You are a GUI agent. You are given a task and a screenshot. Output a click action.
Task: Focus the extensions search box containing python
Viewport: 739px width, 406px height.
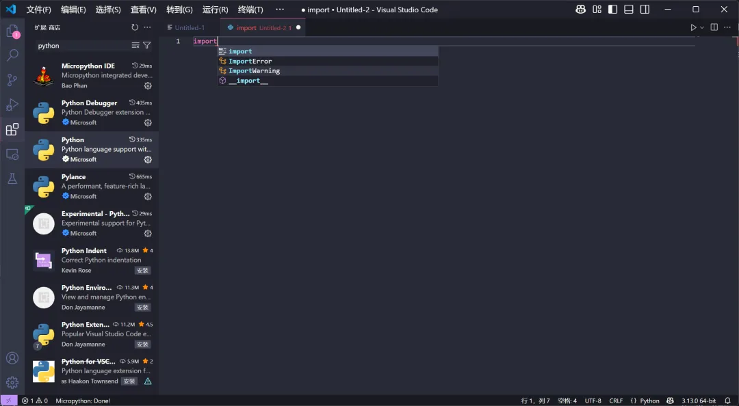(83, 46)
